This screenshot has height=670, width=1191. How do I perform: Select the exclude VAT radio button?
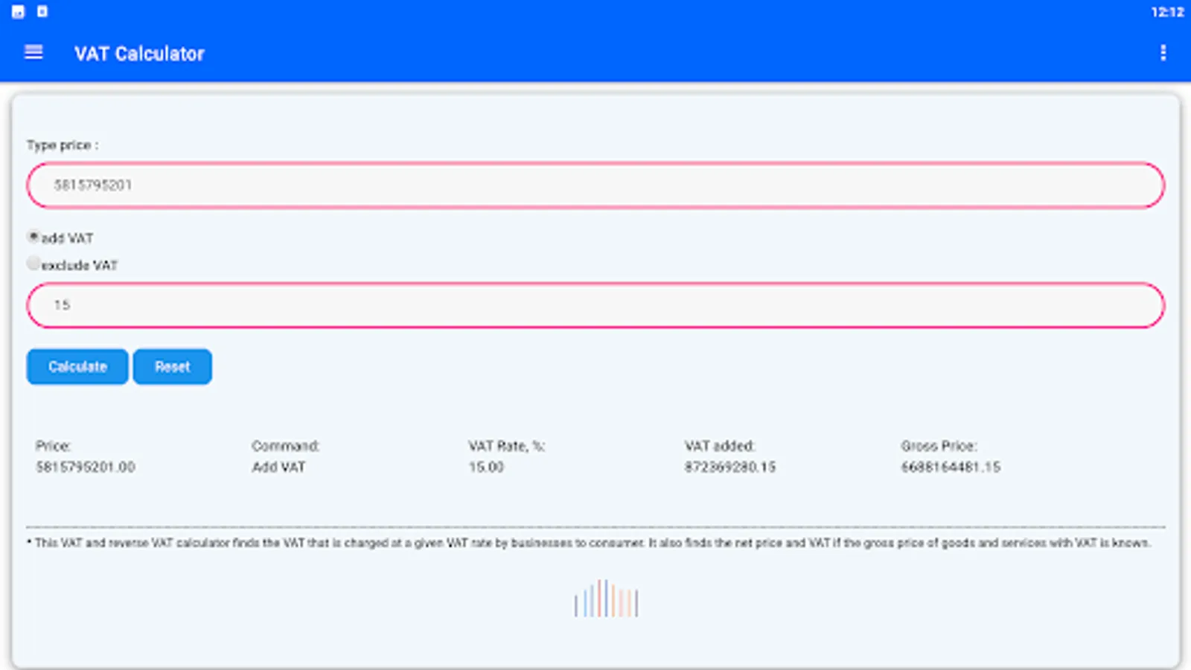coord(33,263)
